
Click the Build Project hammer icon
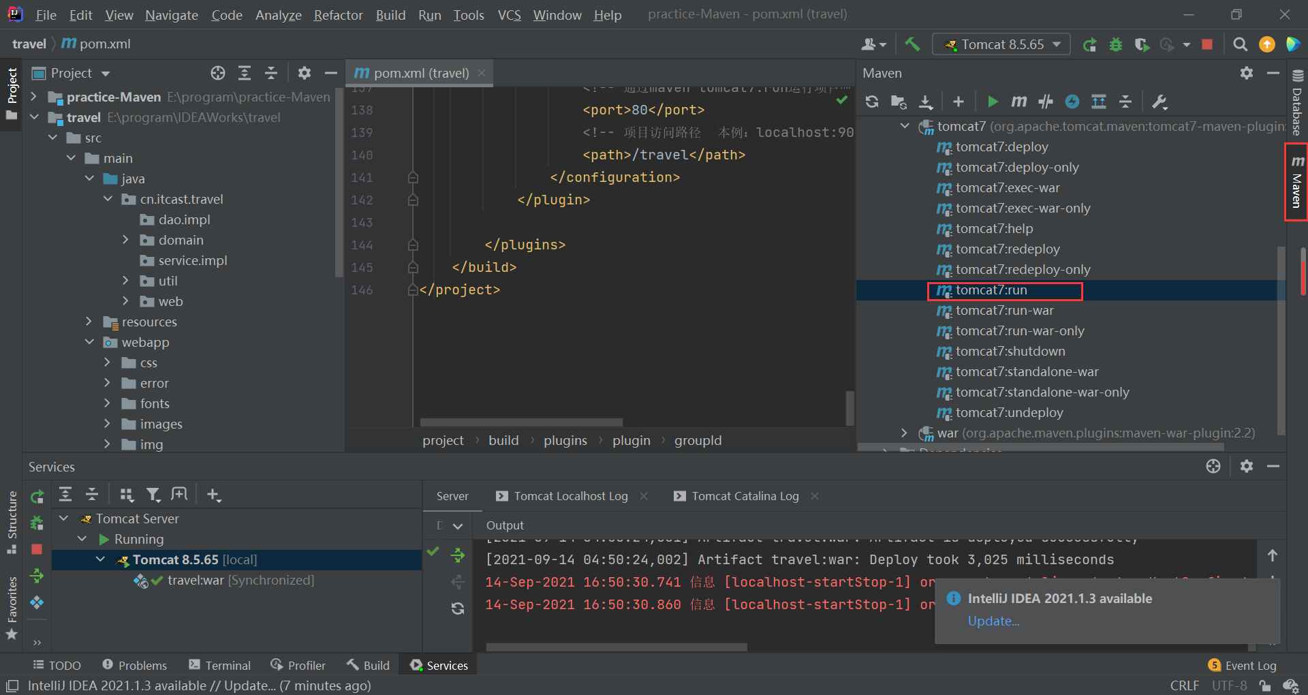point(912,44)
